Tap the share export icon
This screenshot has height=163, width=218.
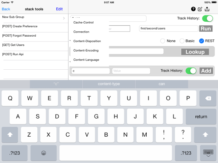[207, 9]
